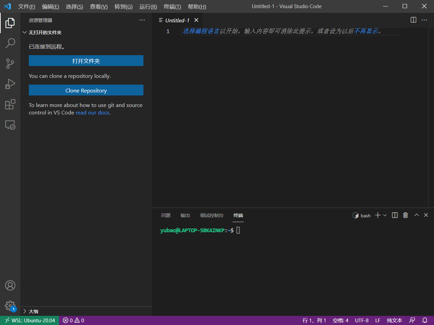434x325 pixels.
Task: Kill terminal with trash icon
Action: click(405, 215)
